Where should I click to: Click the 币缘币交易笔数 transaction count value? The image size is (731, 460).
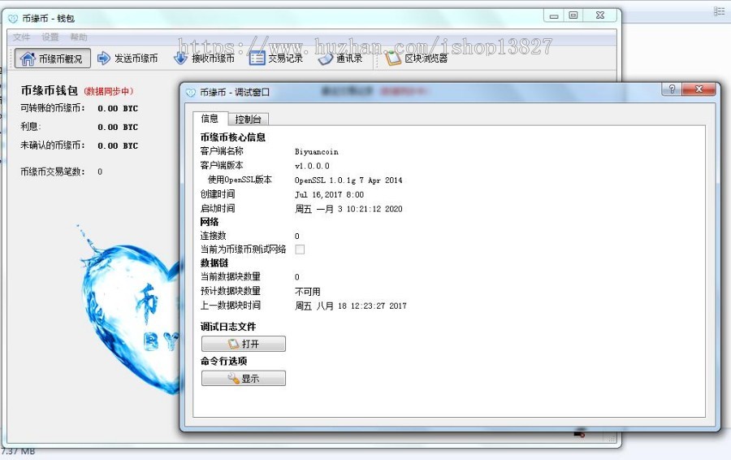(100, 171)
